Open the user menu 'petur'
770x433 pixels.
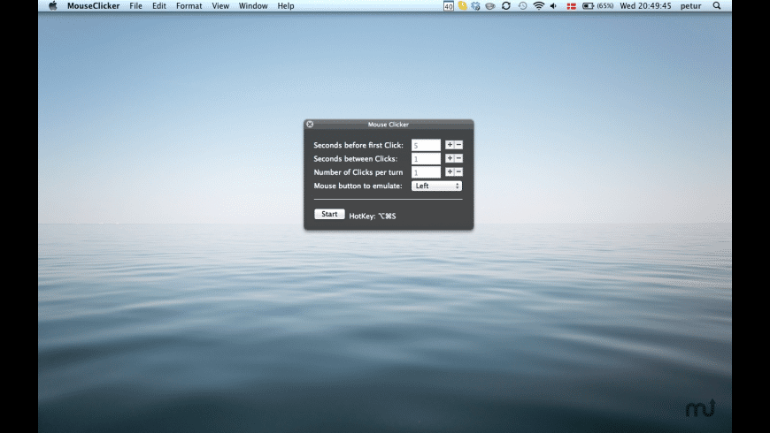(690, 5)
